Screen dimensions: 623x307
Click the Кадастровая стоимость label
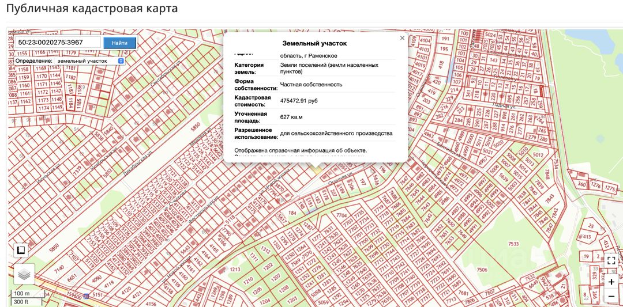(253, 101)
